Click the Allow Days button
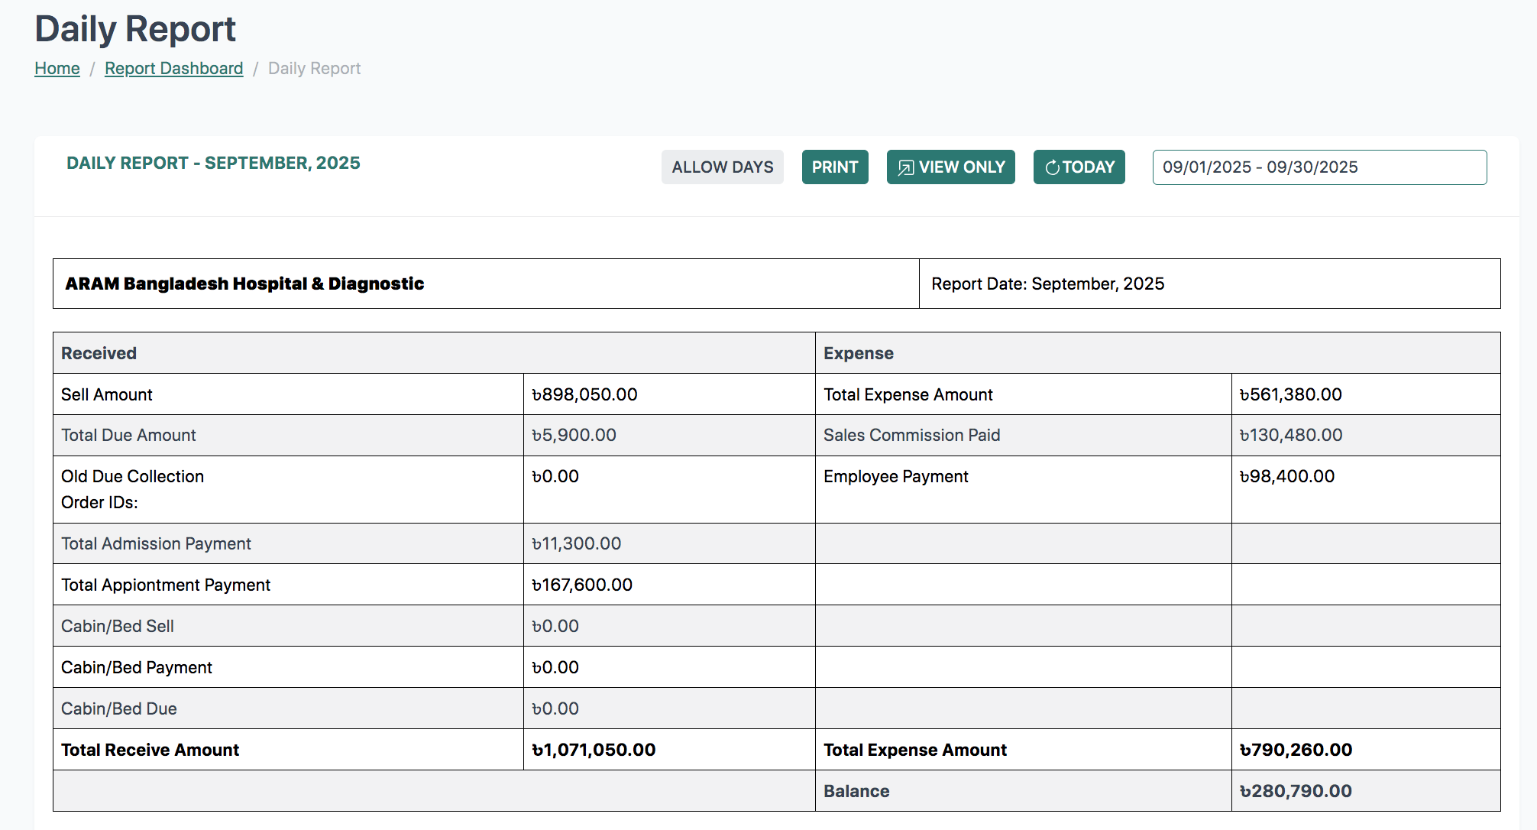This screenshot has height=830, width=1537. click(x=722, y=167)
